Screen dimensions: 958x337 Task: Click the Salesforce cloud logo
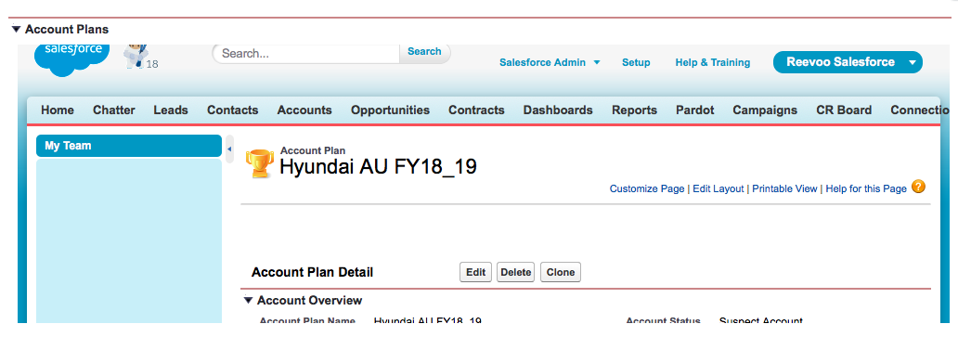tap(72, 58)
